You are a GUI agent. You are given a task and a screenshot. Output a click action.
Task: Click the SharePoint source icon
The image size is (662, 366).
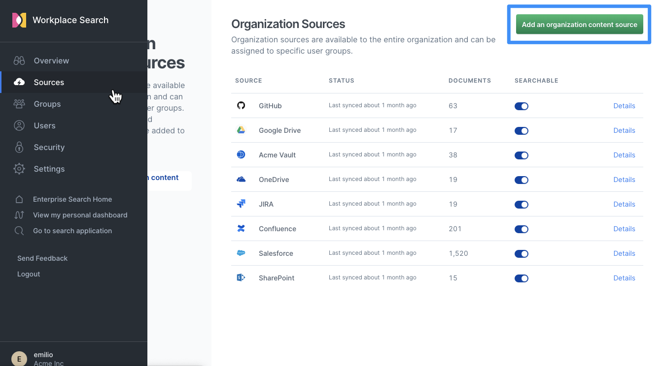click(x=241, y=277)
